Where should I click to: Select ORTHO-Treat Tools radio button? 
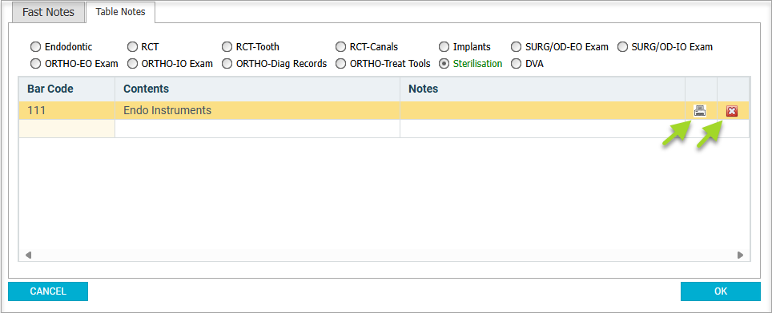(340, 64)
